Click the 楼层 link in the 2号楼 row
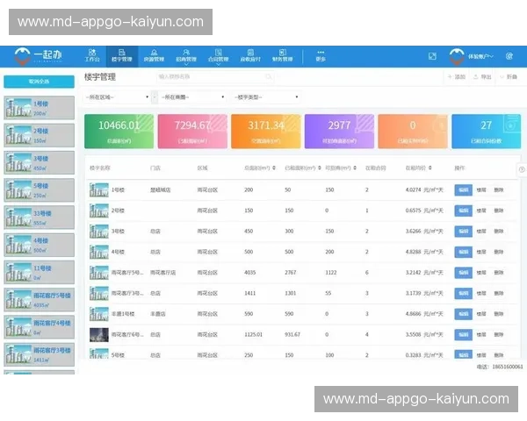The image size is (527, 421). click(481, 210)
